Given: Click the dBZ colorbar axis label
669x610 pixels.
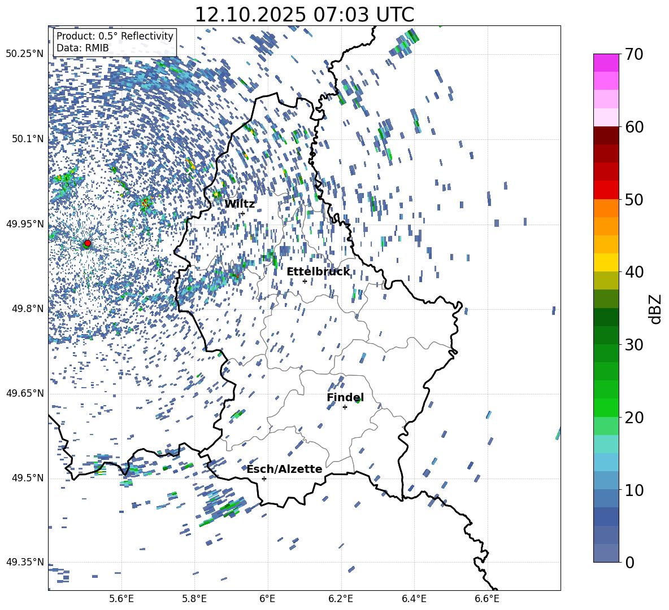Looking at the screenshot, I should tap(657, 309).
